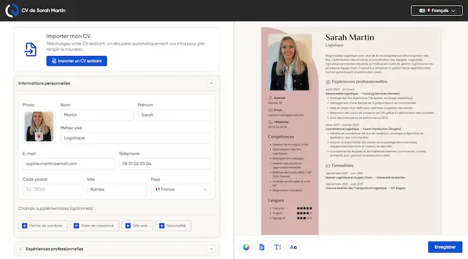Click the CV preview photo
This screenshot has height=259, width=468.
click(x=289, y=62)
